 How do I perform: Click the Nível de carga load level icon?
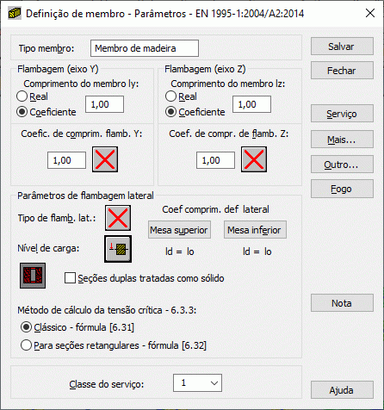point(118,249)
